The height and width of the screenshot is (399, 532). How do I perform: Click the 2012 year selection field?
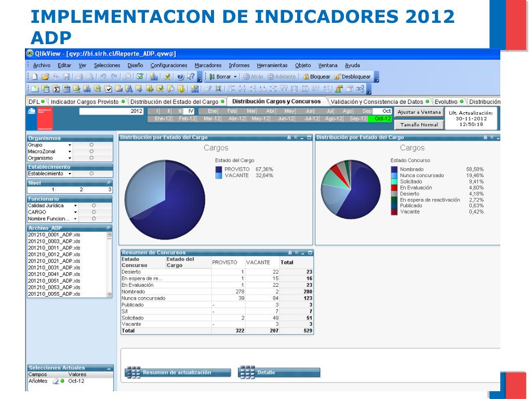click(x=111, y=111)
